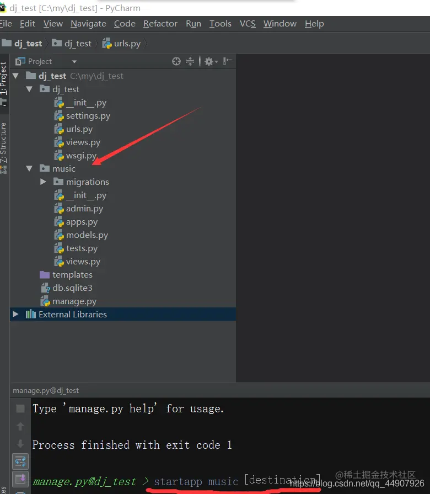Click the up arrow in console toolbar
The image size is (430, 494).
pyautogui.click(x=20, y=426)
